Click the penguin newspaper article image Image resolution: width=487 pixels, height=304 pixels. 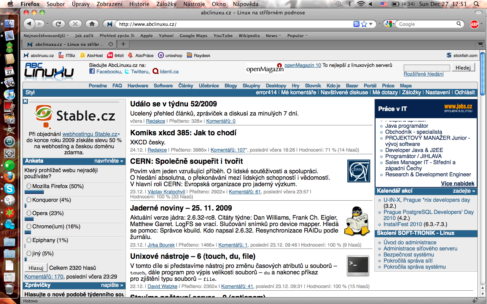[356, 222]
